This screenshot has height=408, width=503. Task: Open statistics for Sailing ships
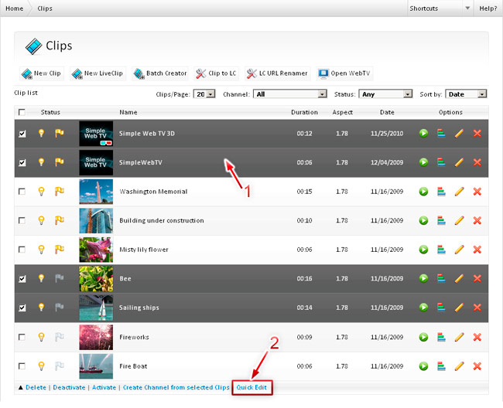tap(441, 308)
